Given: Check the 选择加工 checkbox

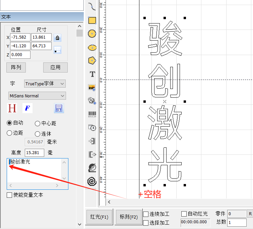Looking at the screenshot, I should click(x=146, y=223).
